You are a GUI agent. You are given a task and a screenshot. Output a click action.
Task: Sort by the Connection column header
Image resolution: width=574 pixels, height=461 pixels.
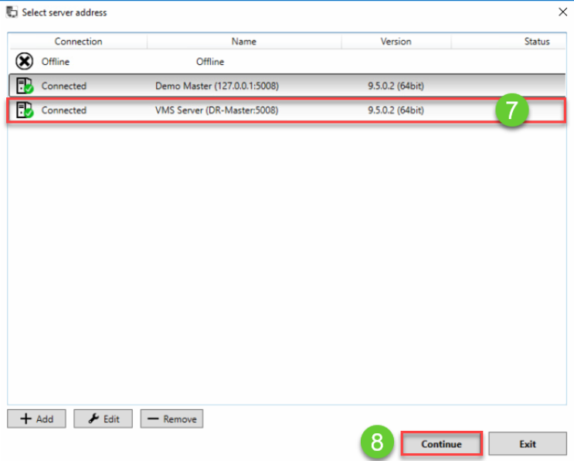coord(78,42)
